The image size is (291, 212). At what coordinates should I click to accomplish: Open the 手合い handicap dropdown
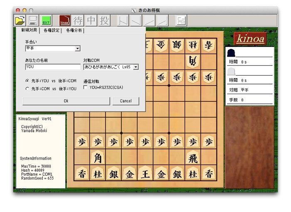(x=78, y=49)
